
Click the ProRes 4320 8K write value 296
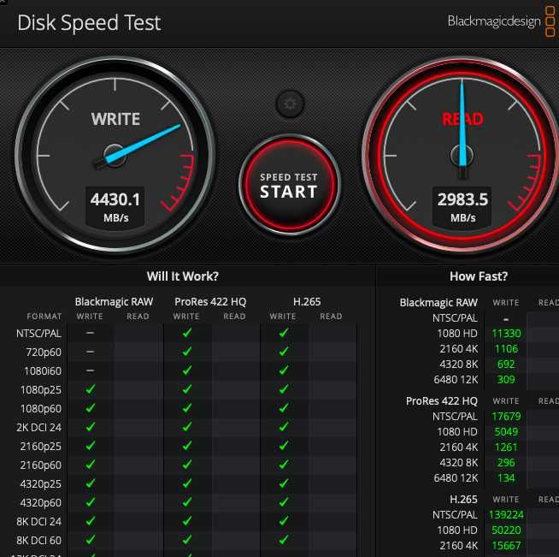(506, 463)
